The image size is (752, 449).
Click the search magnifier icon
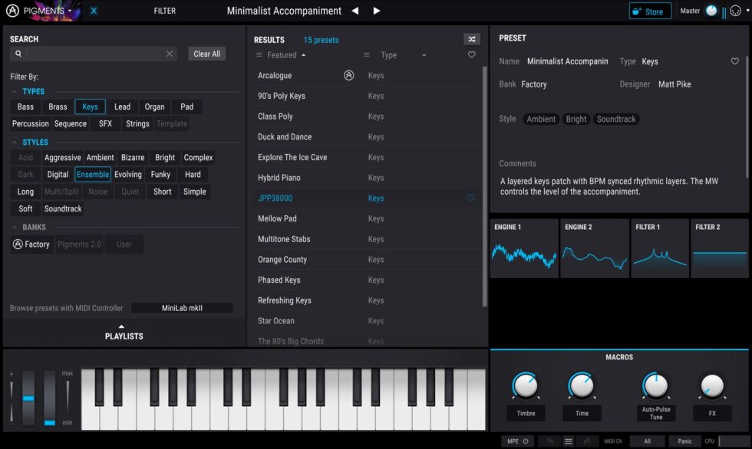pos(18,54)
